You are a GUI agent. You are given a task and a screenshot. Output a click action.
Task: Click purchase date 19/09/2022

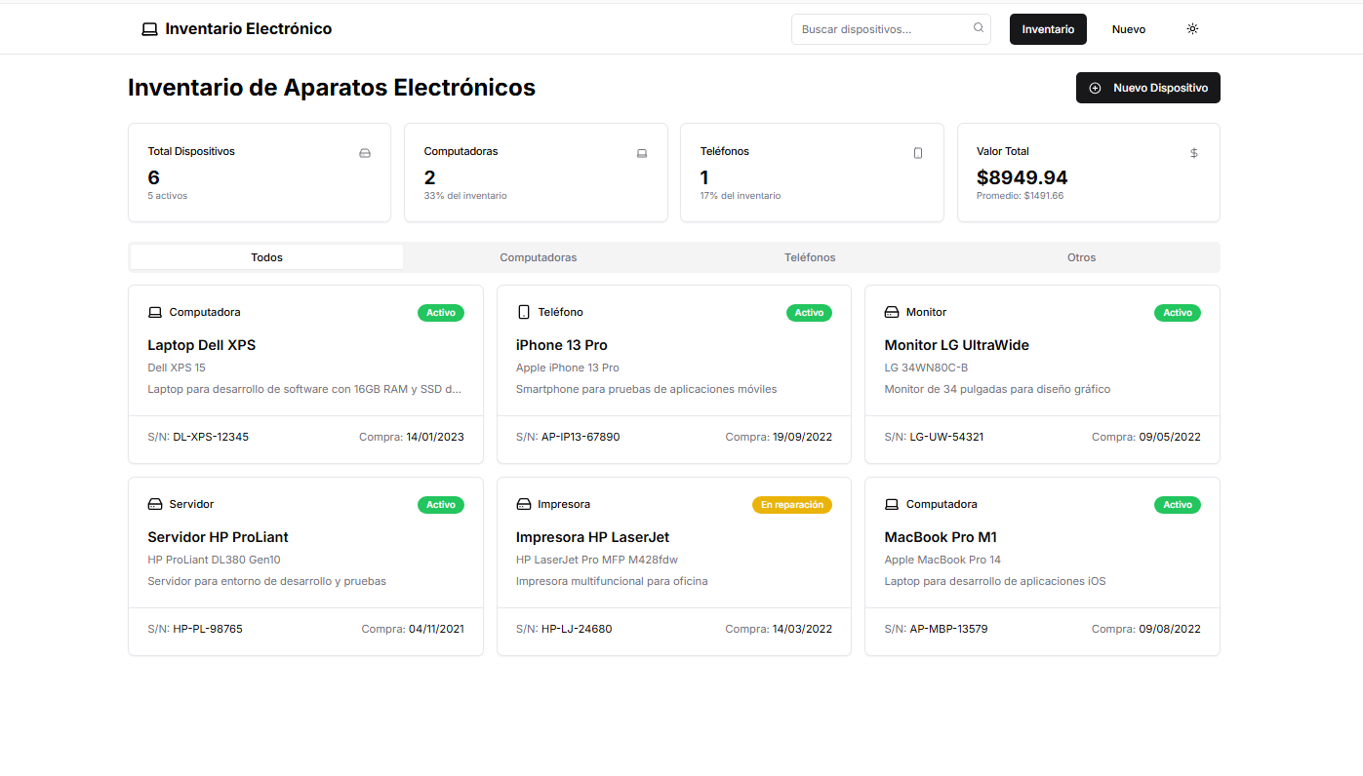(802, 437)
